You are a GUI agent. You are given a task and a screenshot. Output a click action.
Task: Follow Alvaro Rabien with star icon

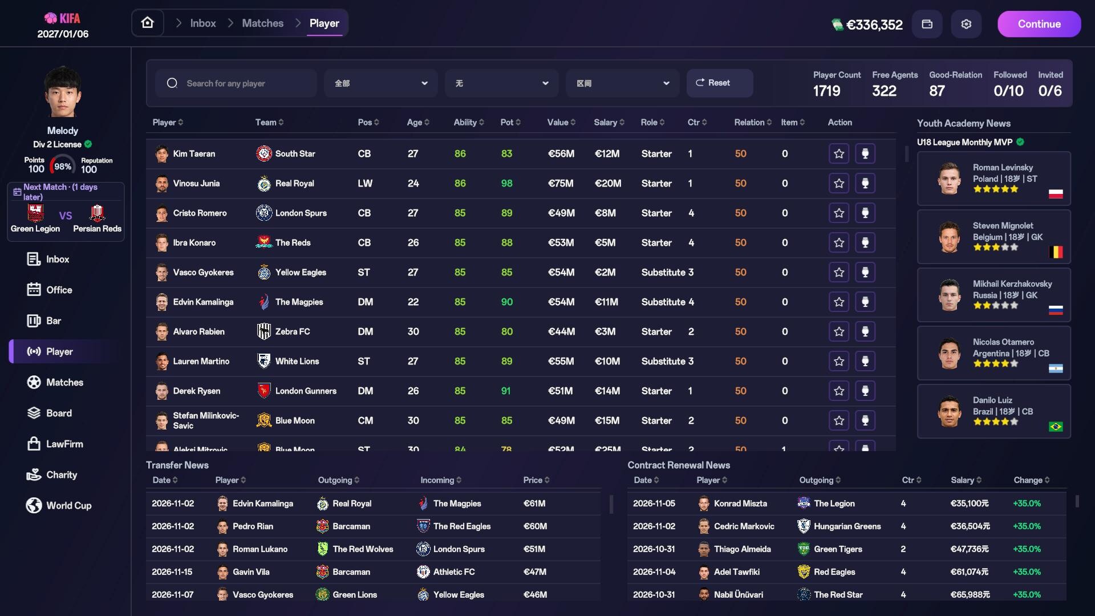tap(839, 331)
